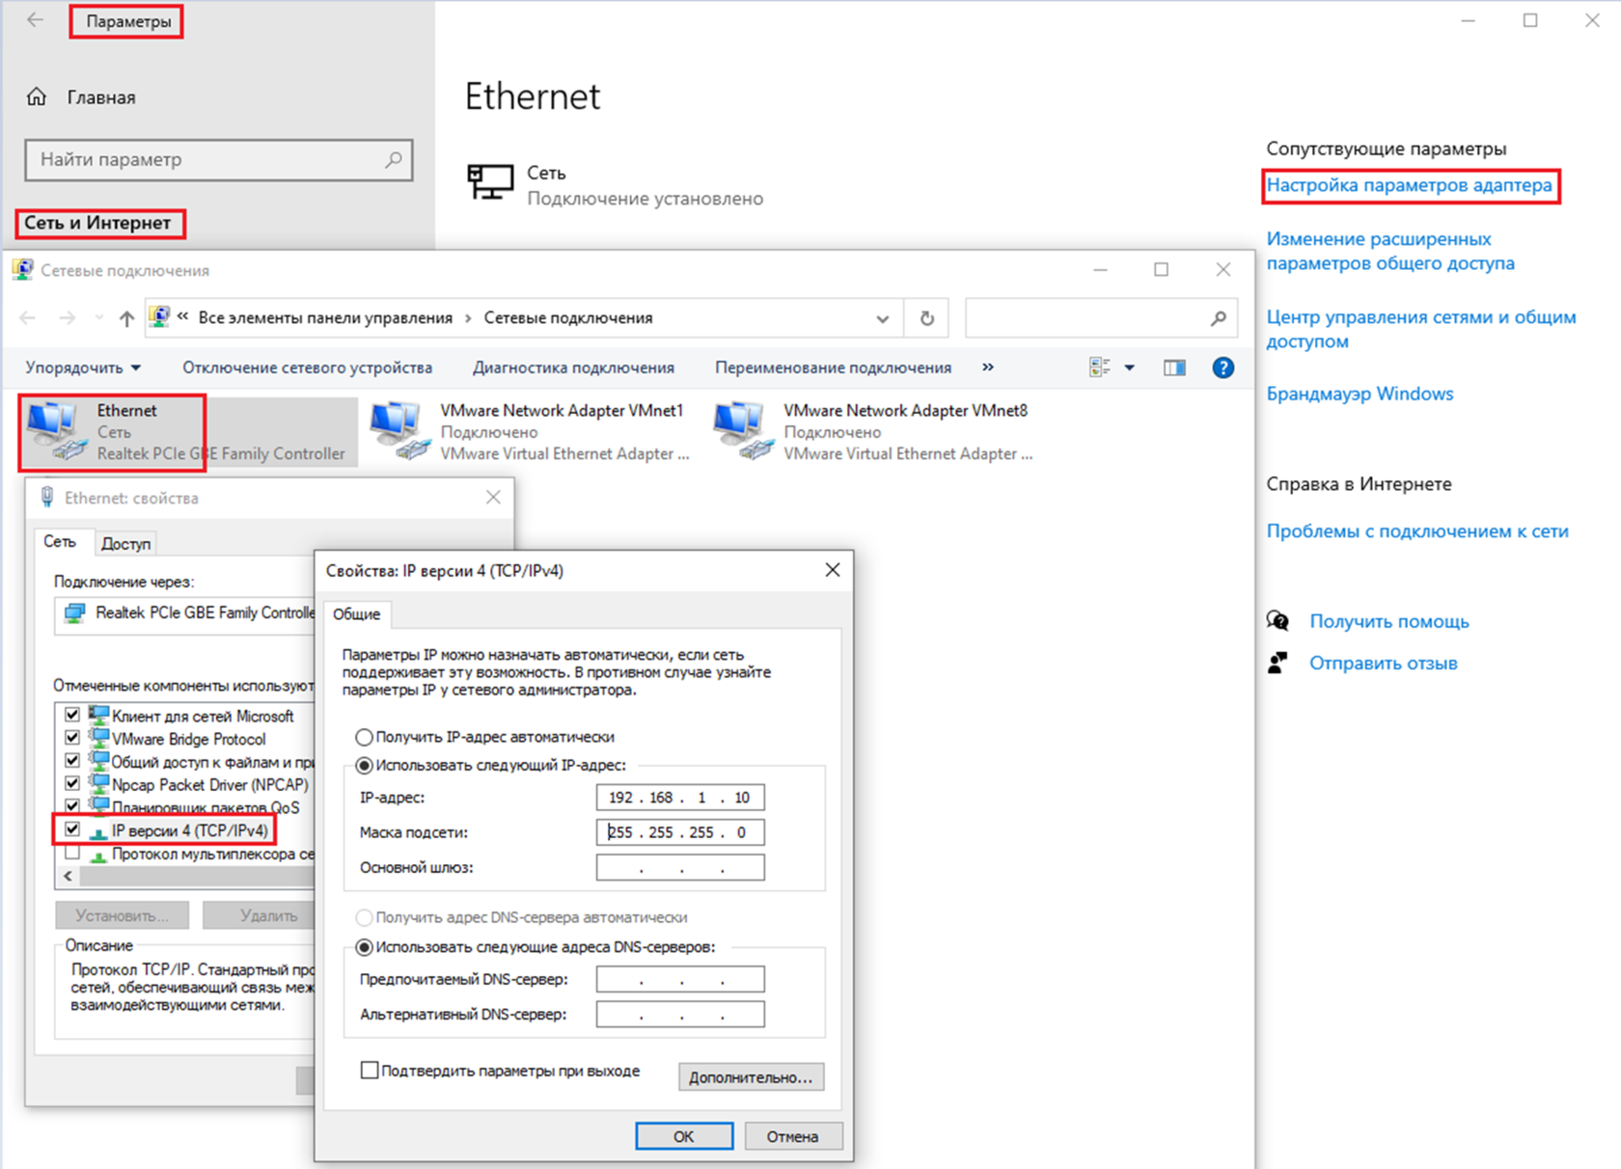1621x1169 pixels.
Task: Click the IP-адрес input field
Action: point(680,798)
